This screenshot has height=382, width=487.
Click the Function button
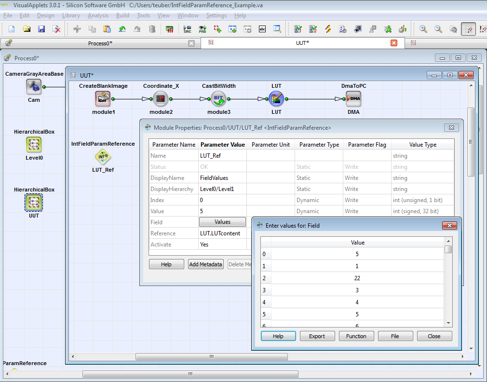point(356,336)
